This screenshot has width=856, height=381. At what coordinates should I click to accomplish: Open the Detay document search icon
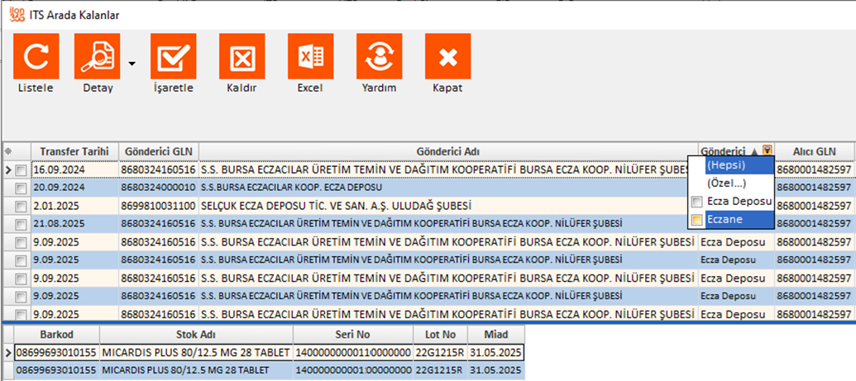(x=97, y=56)
